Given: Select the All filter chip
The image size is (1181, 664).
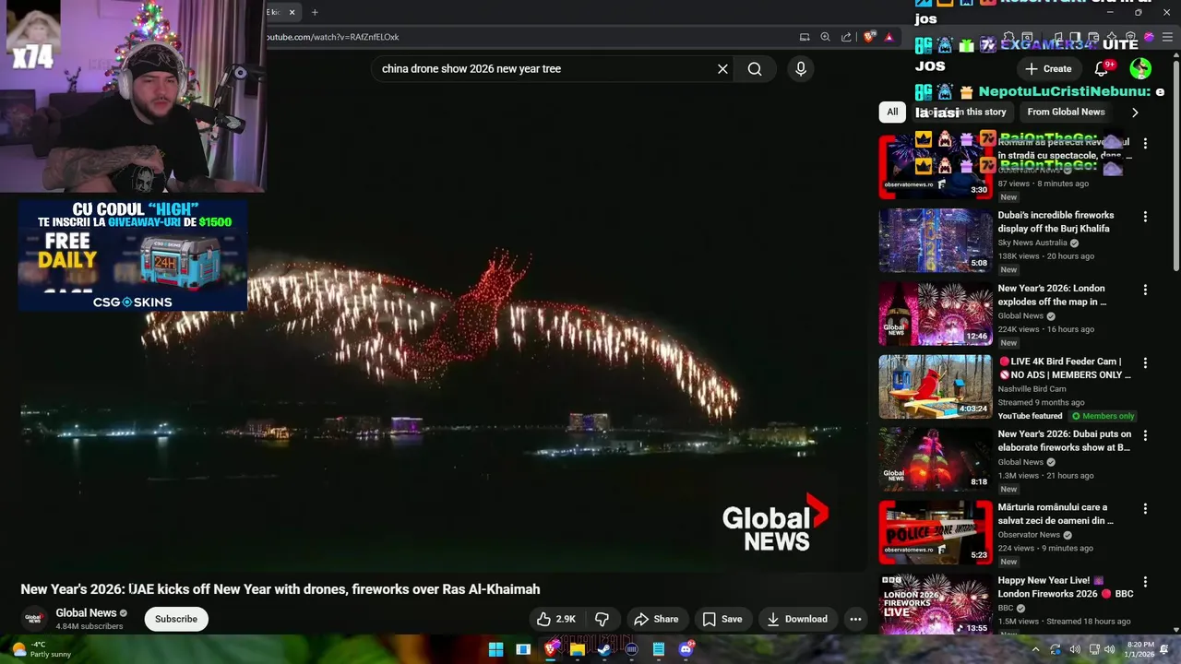Looking at the screenshot, I should [892, 112].
